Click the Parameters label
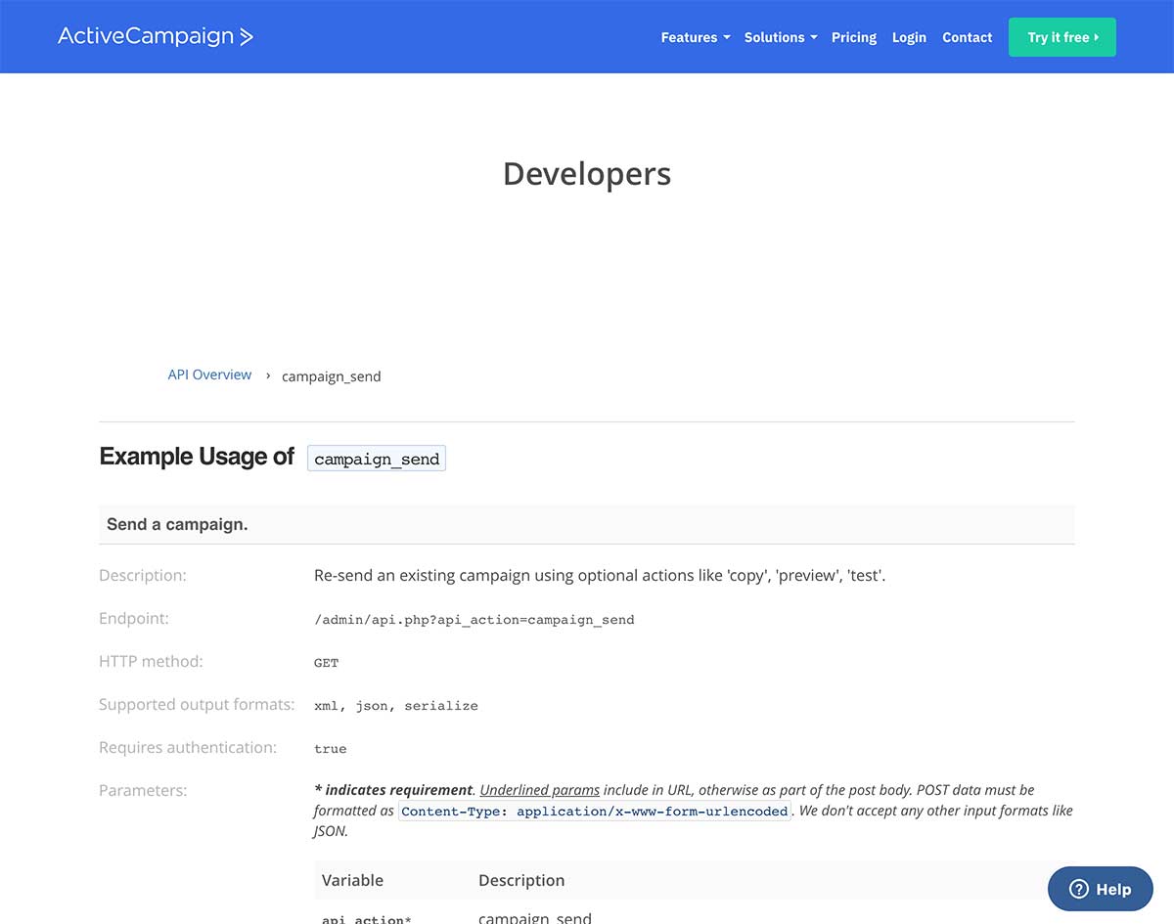The width and height of the screenshot is (1174, 924). click(143, 790)
